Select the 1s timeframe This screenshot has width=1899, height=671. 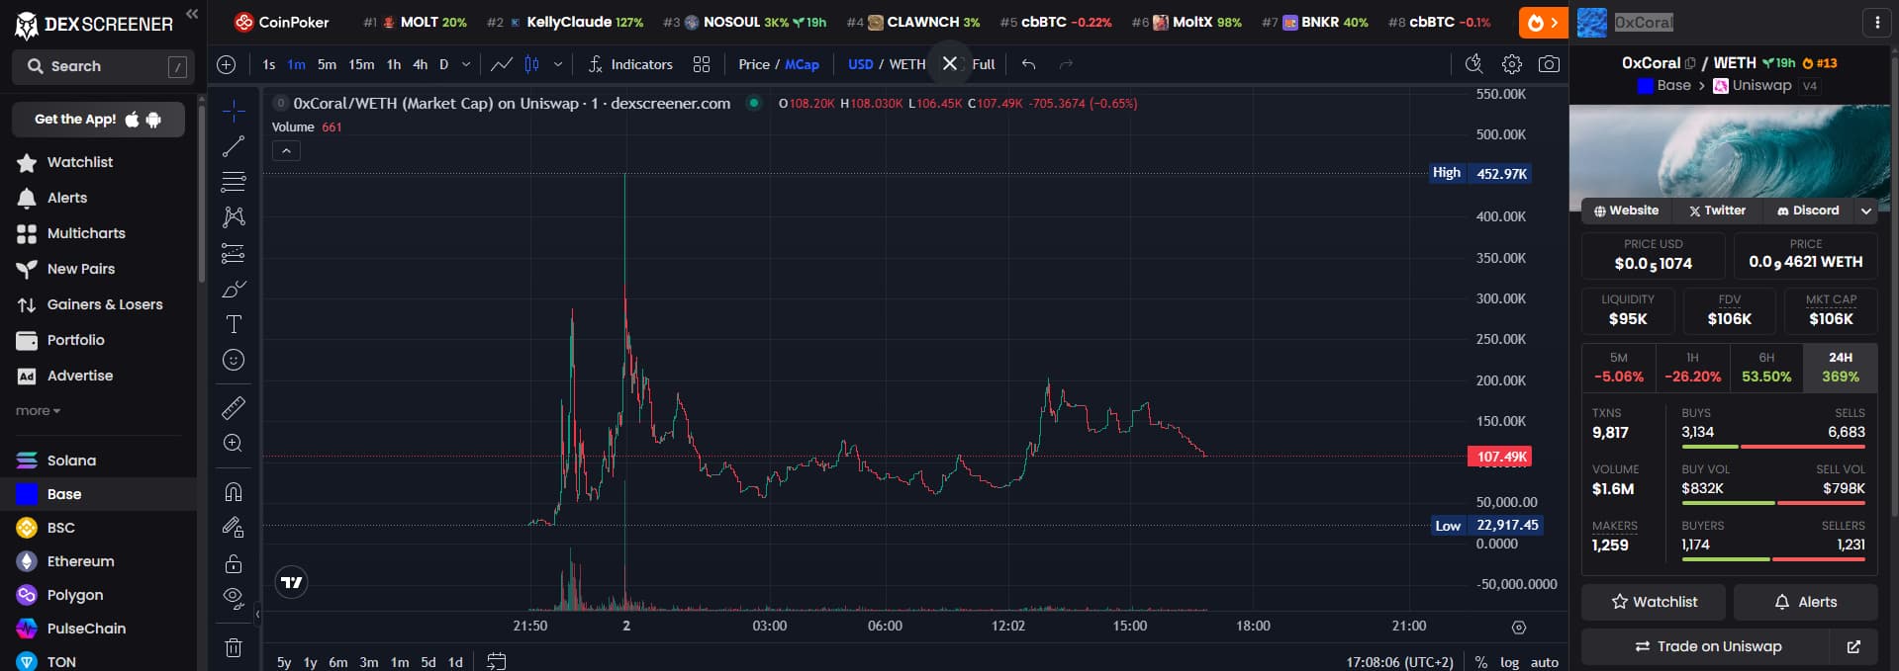pyautogui.click(x=269, y=64)
